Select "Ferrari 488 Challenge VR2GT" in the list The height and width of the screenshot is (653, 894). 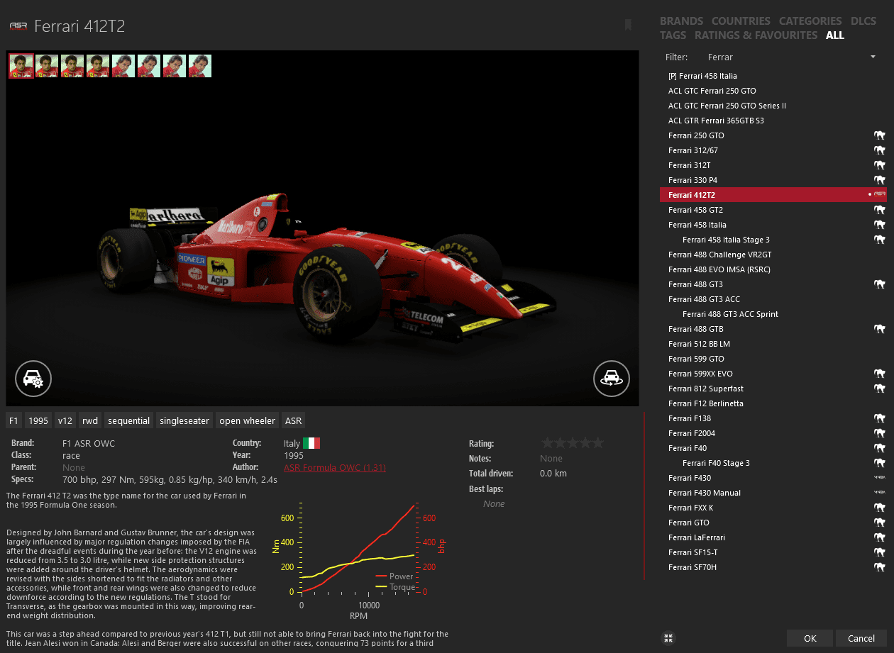tap(773, 255)
